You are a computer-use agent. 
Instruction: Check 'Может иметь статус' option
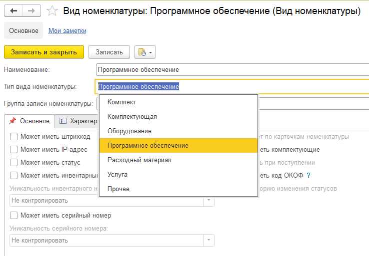click(x=14, y=162)
